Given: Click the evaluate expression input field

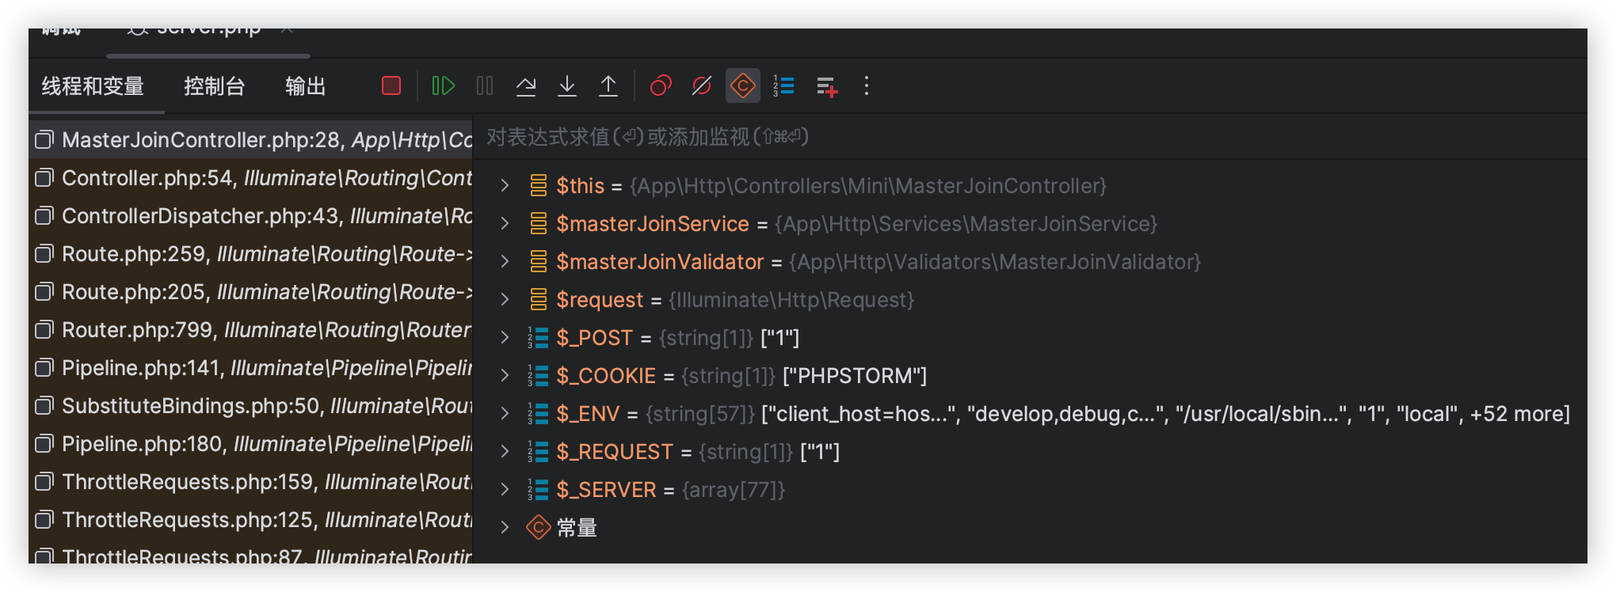Looking at the screenshot, I should tap(1030, 137).
